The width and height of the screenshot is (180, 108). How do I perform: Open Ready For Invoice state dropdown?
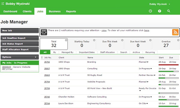point(140,91)
